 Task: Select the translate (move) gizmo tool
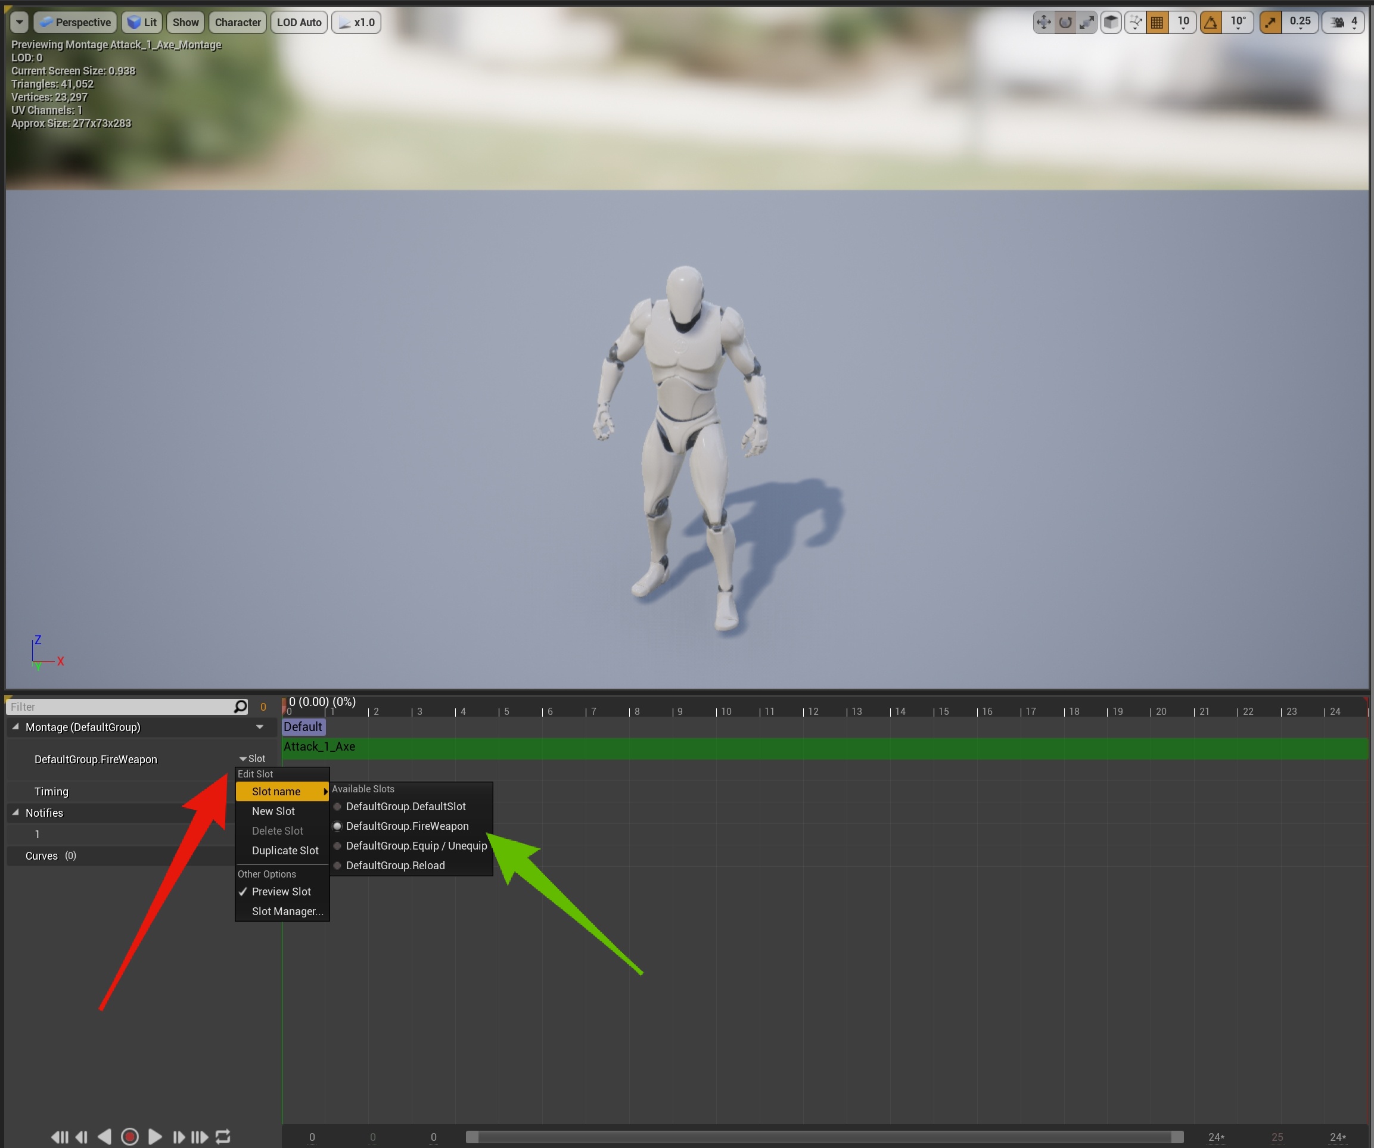[1043, 22]
